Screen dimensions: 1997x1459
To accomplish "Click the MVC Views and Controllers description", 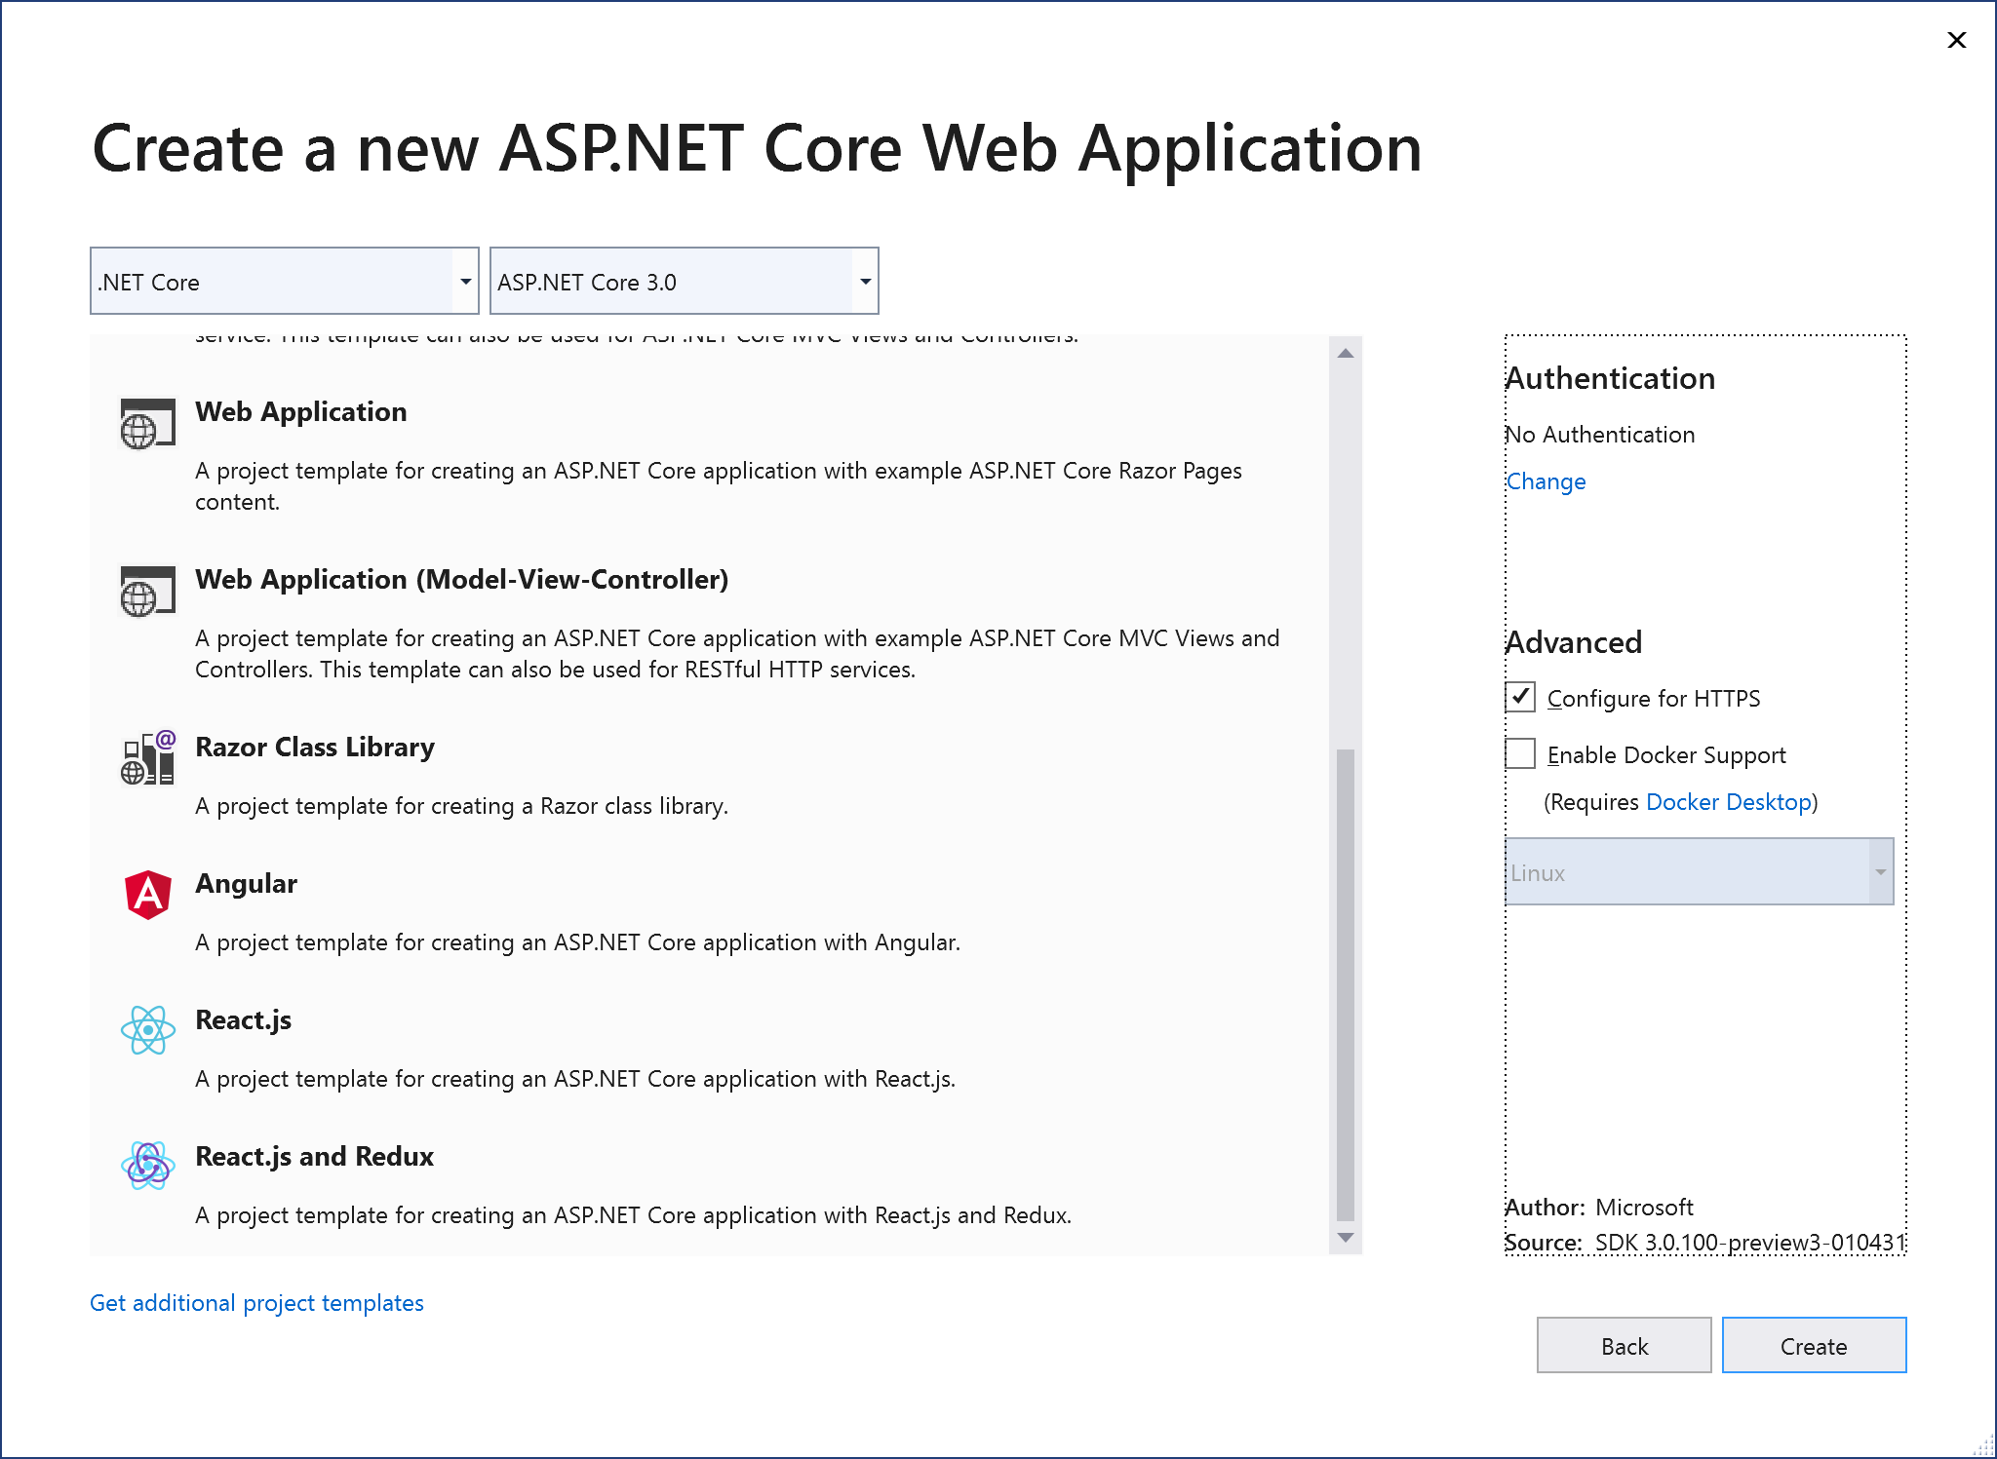I will 737,654.
